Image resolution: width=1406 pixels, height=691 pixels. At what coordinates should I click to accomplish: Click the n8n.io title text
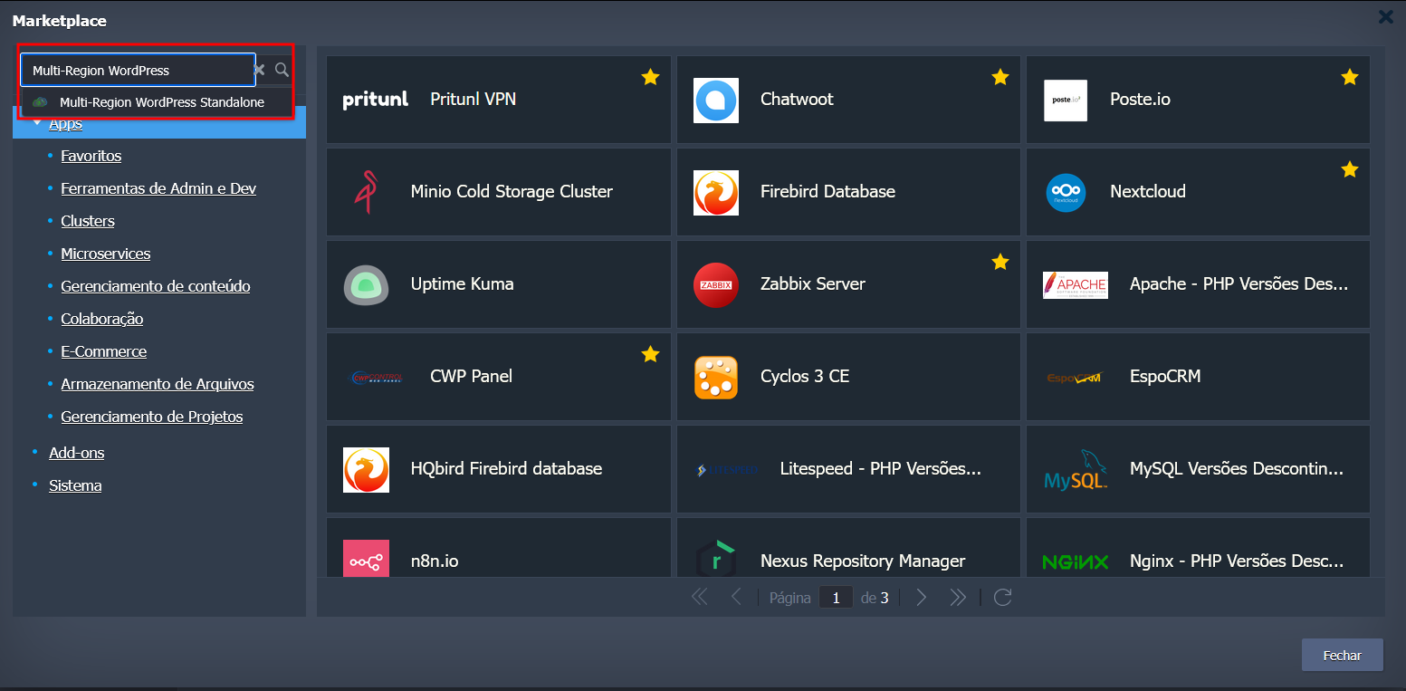coord(435,561)
